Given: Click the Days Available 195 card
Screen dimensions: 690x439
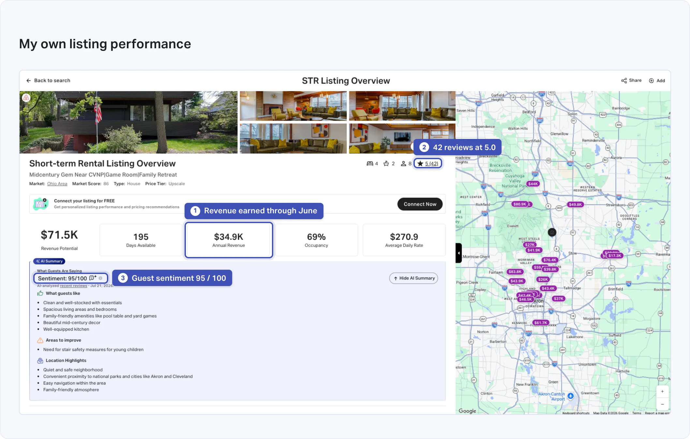Looking at the screenshot, I should pyautogui.click(x=141, y=240).
